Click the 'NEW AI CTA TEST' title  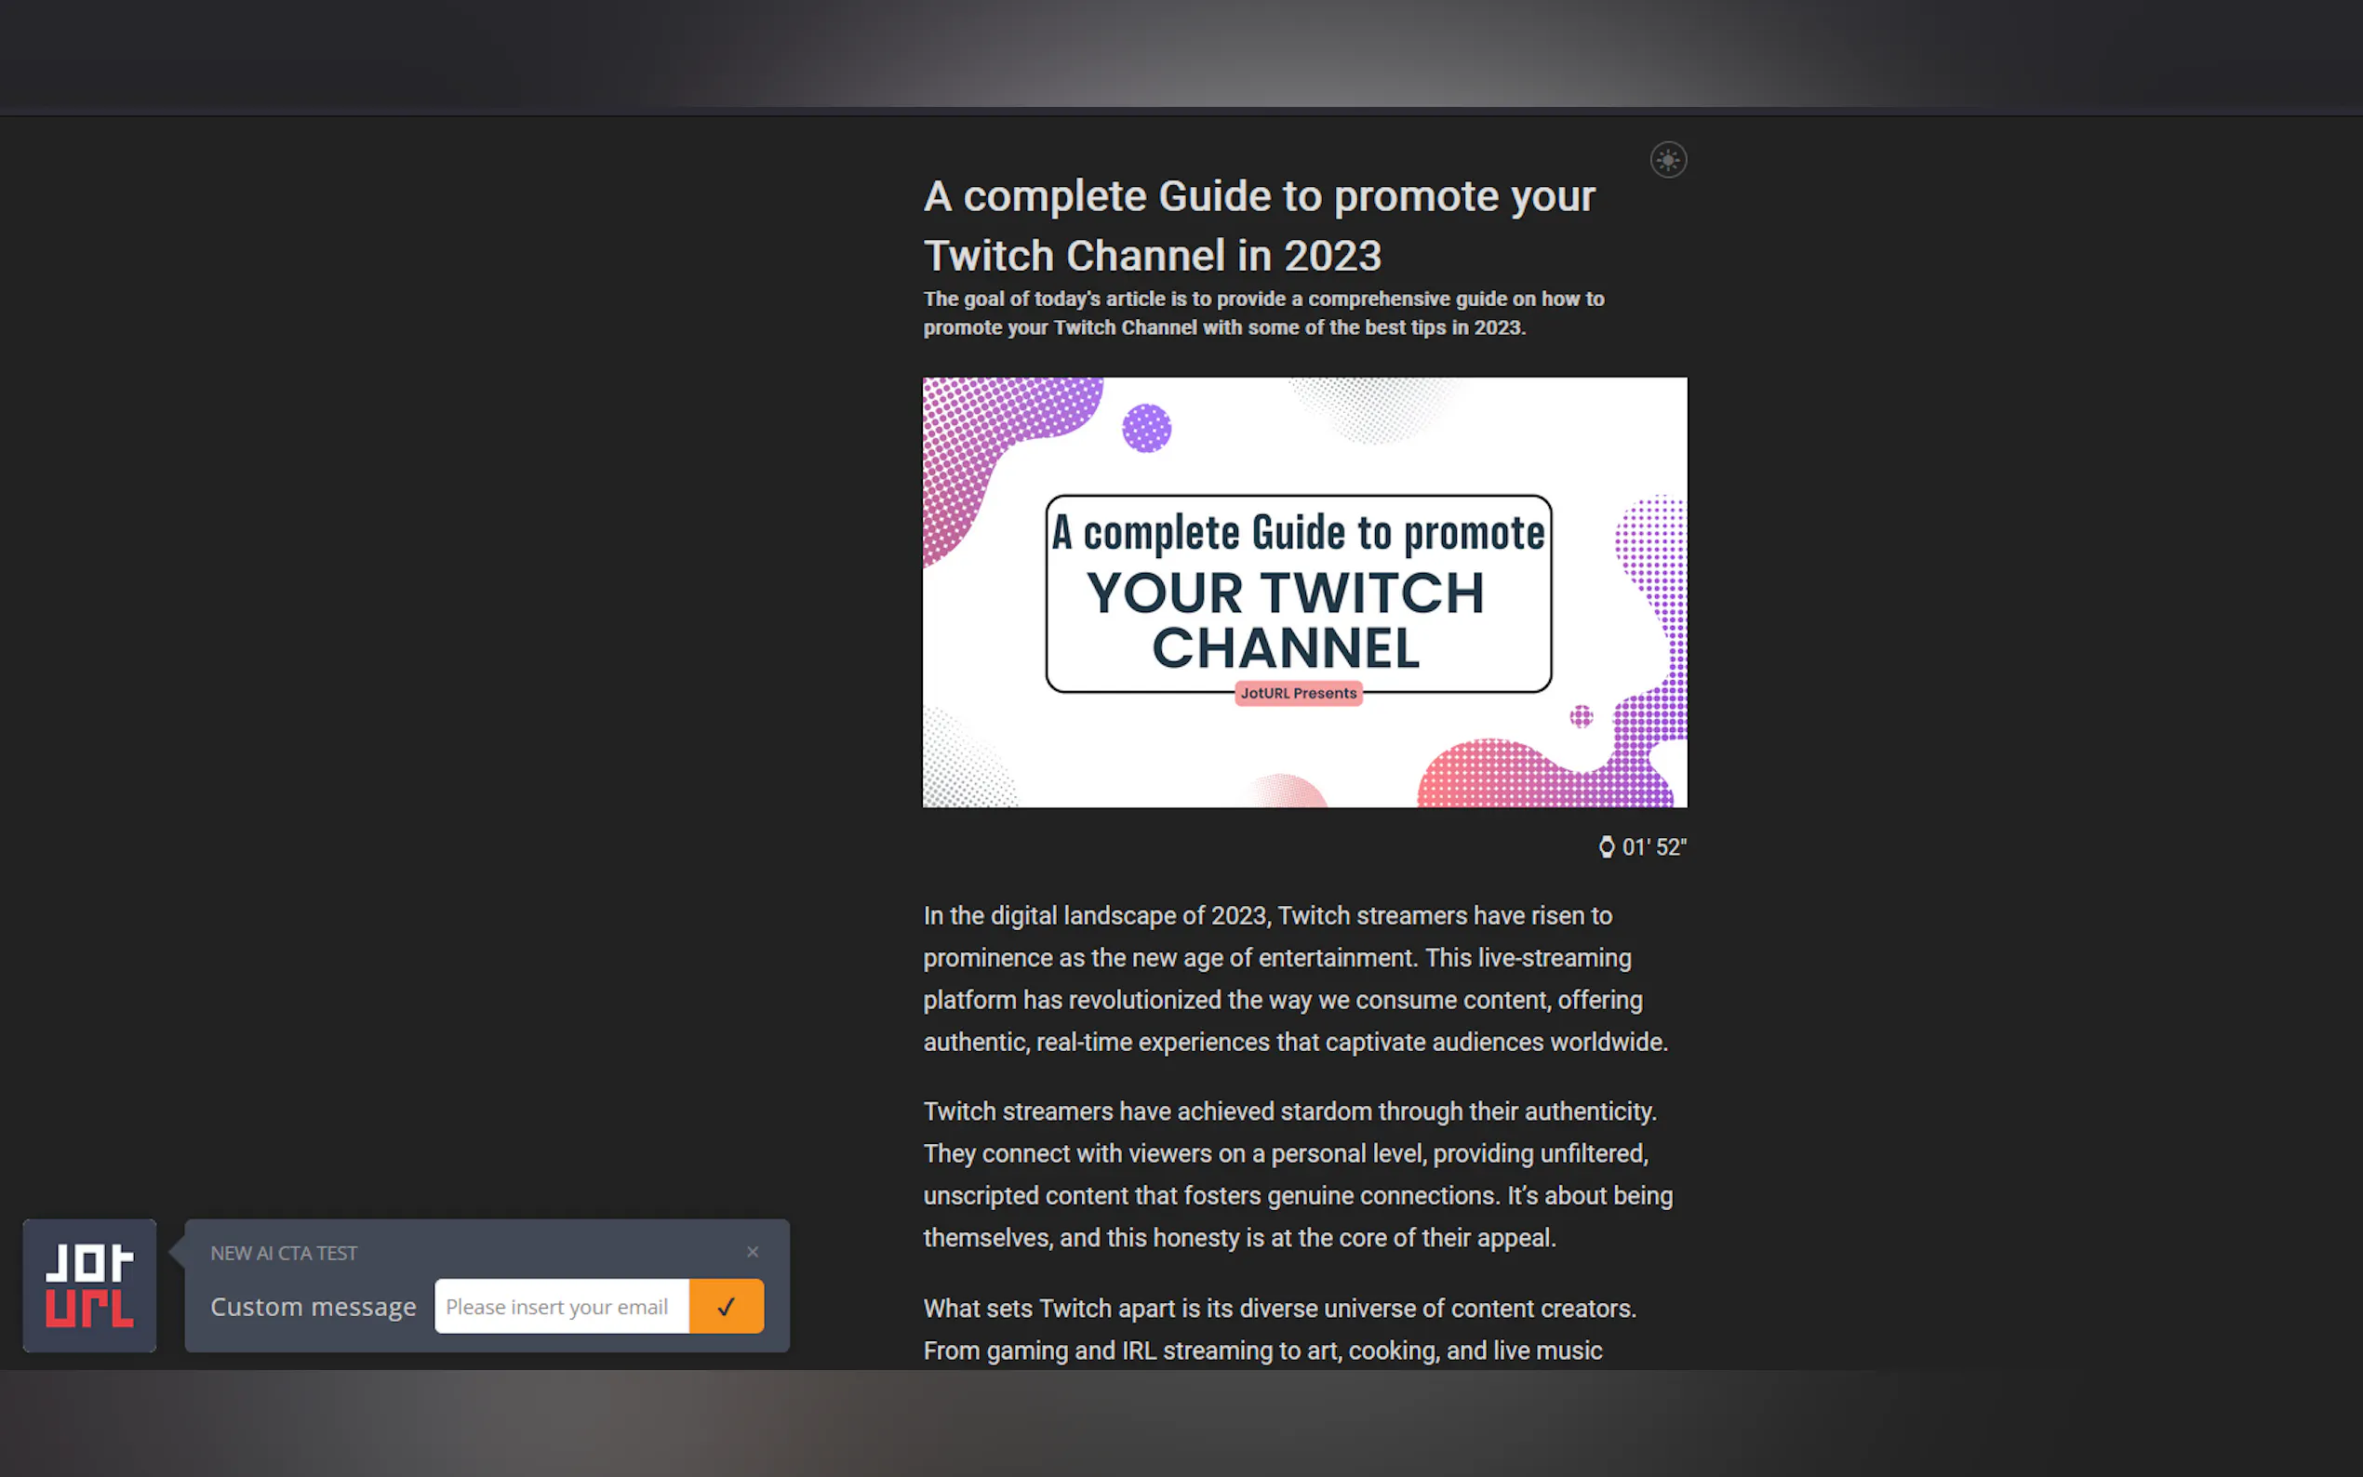tap(284, 1253)
